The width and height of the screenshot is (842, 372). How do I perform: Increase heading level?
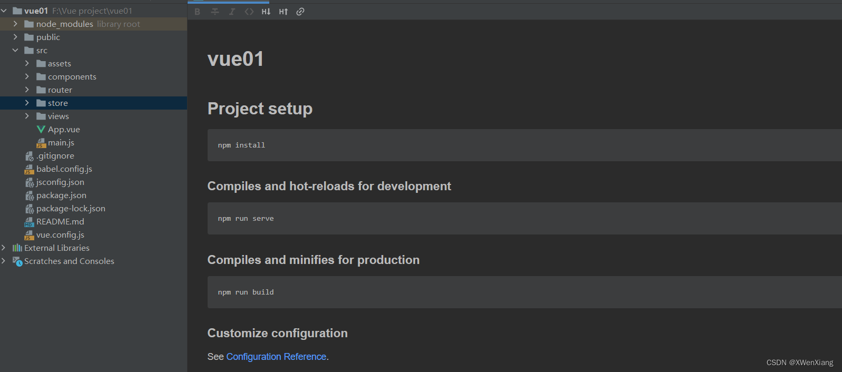click(283, 12)
